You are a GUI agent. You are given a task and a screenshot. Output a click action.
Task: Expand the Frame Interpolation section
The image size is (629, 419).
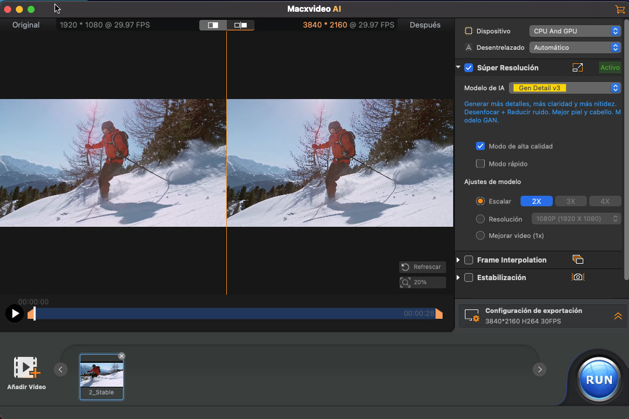coord(458,260)
